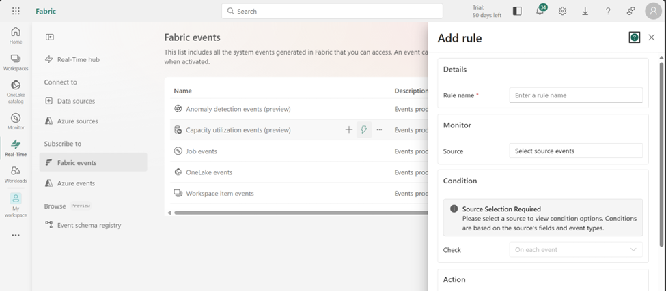Expand the Check 'On each event' dropdown
The height and width of the screenshot is (291, 666).
click(576, 250)
